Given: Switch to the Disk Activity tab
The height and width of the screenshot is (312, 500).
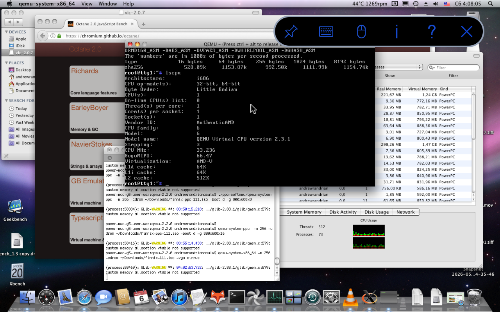Looking at the screenshot, I should click(343, 212).
